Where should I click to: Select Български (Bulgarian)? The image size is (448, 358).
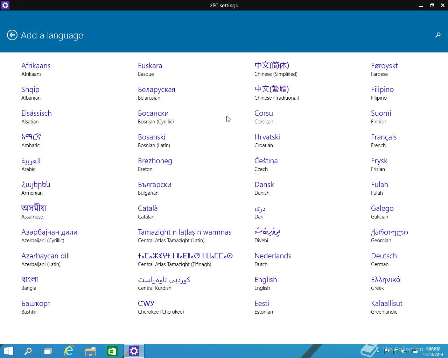(155, 188)
